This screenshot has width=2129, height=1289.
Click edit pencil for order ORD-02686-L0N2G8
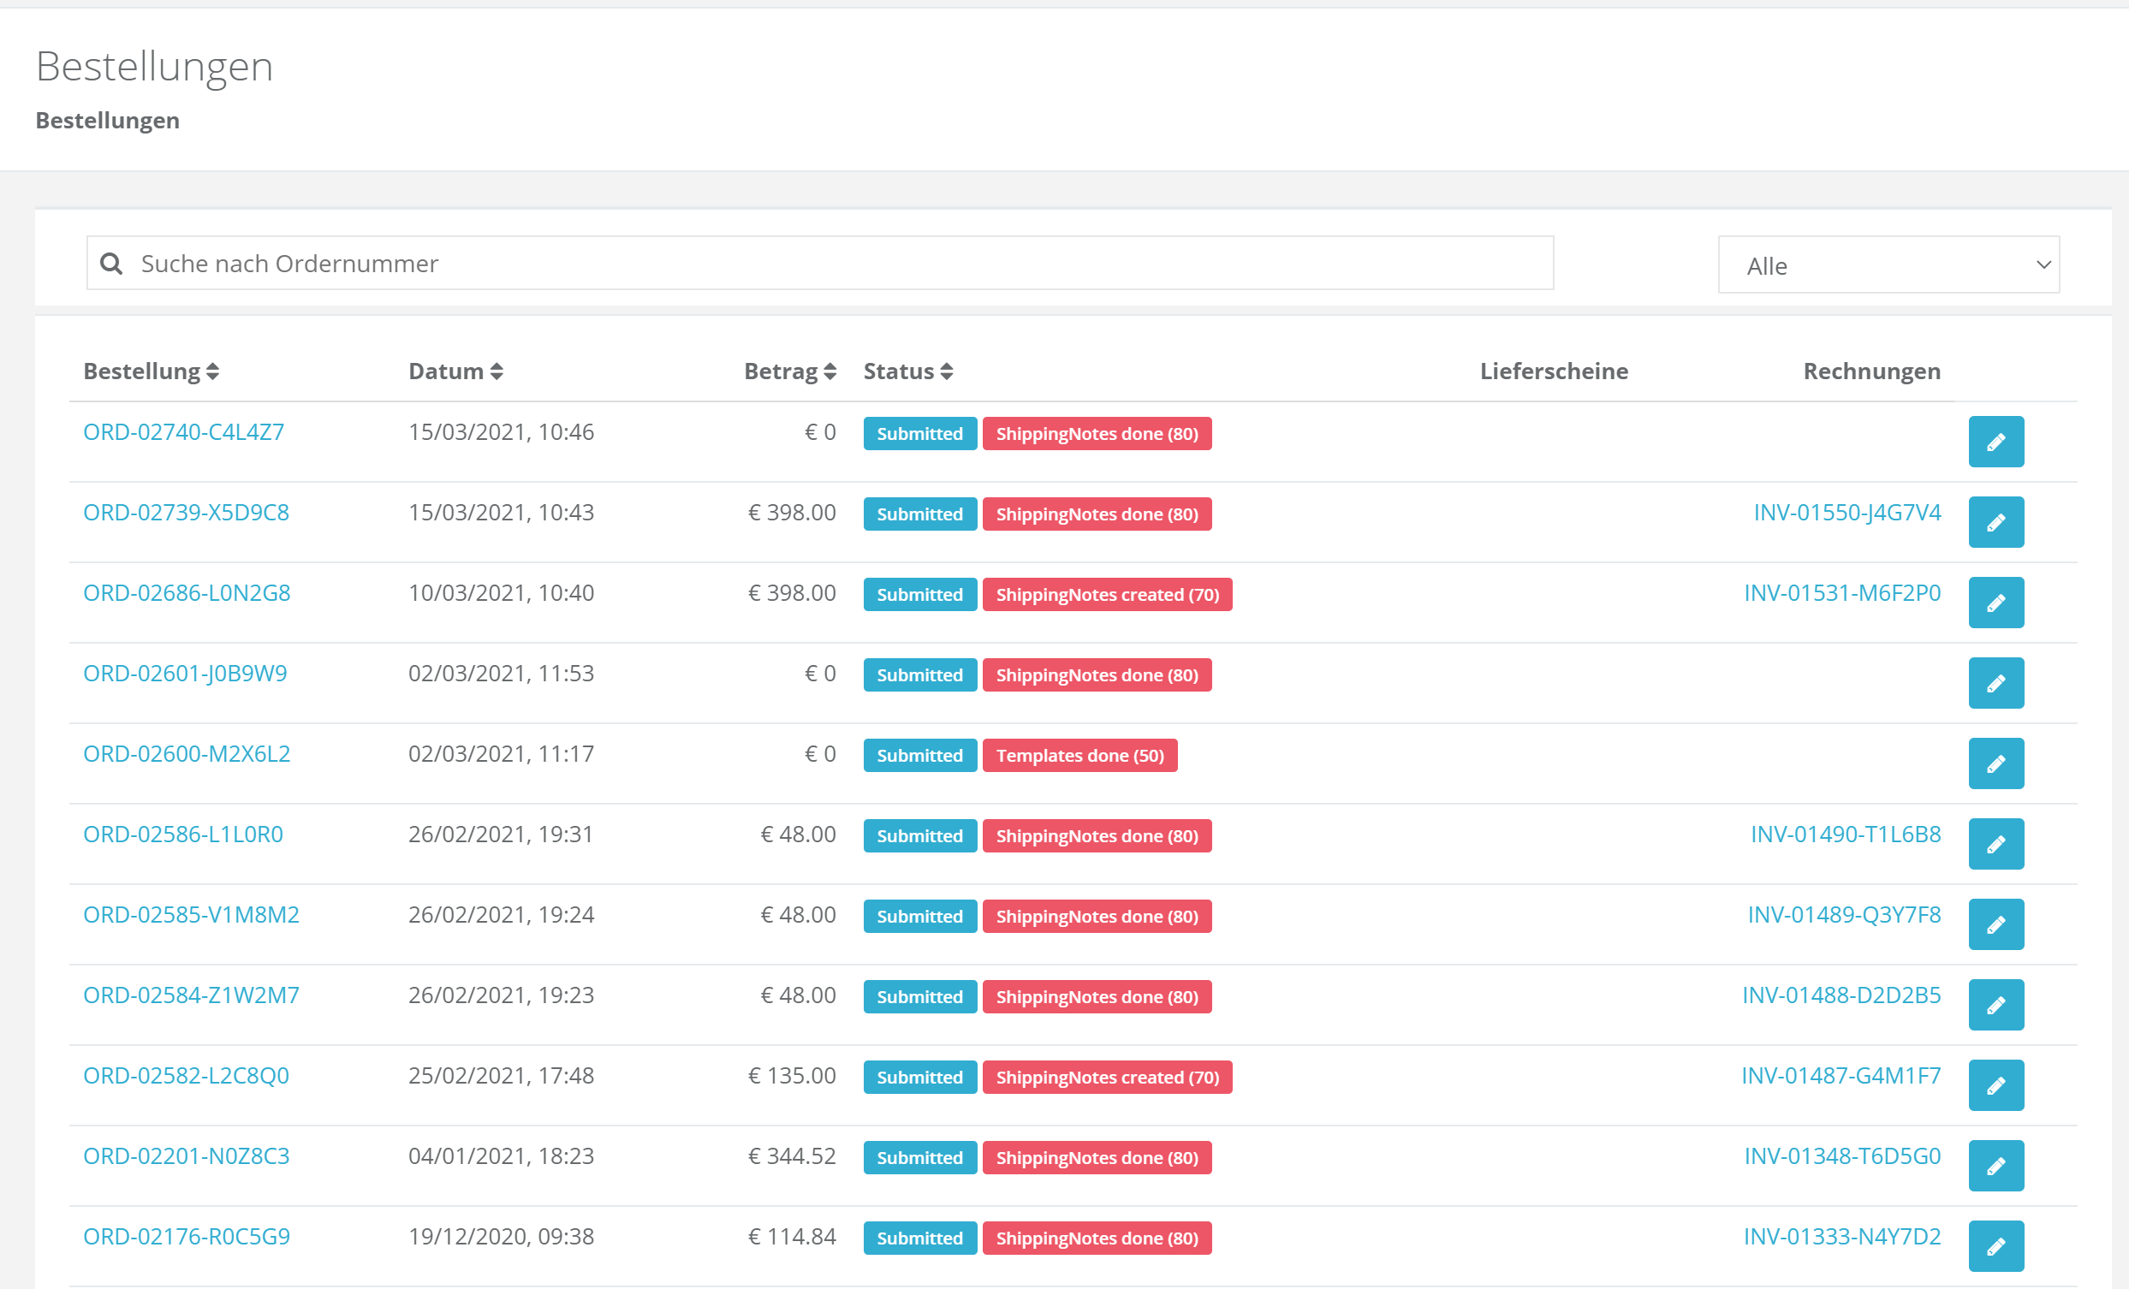pos(1996,603)
